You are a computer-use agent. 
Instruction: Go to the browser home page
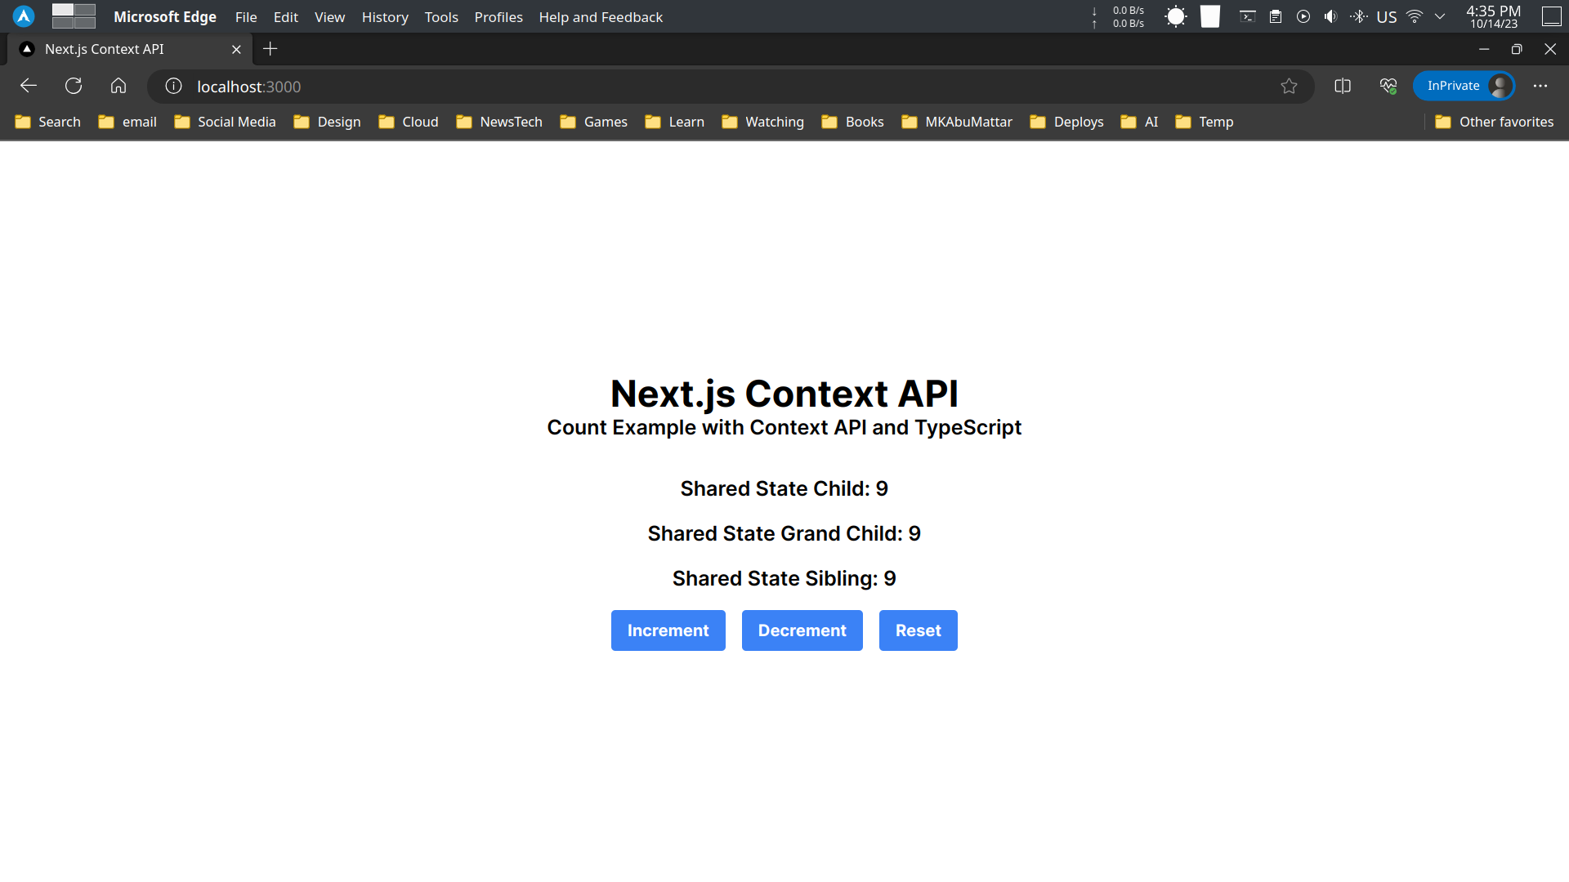(x=118, y=86)
